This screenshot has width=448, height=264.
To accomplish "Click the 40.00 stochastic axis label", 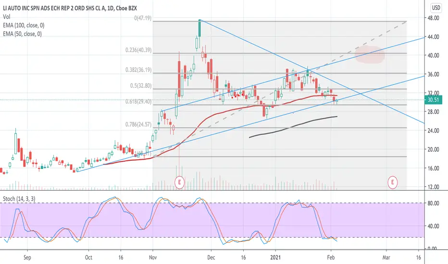I will 433,226.
